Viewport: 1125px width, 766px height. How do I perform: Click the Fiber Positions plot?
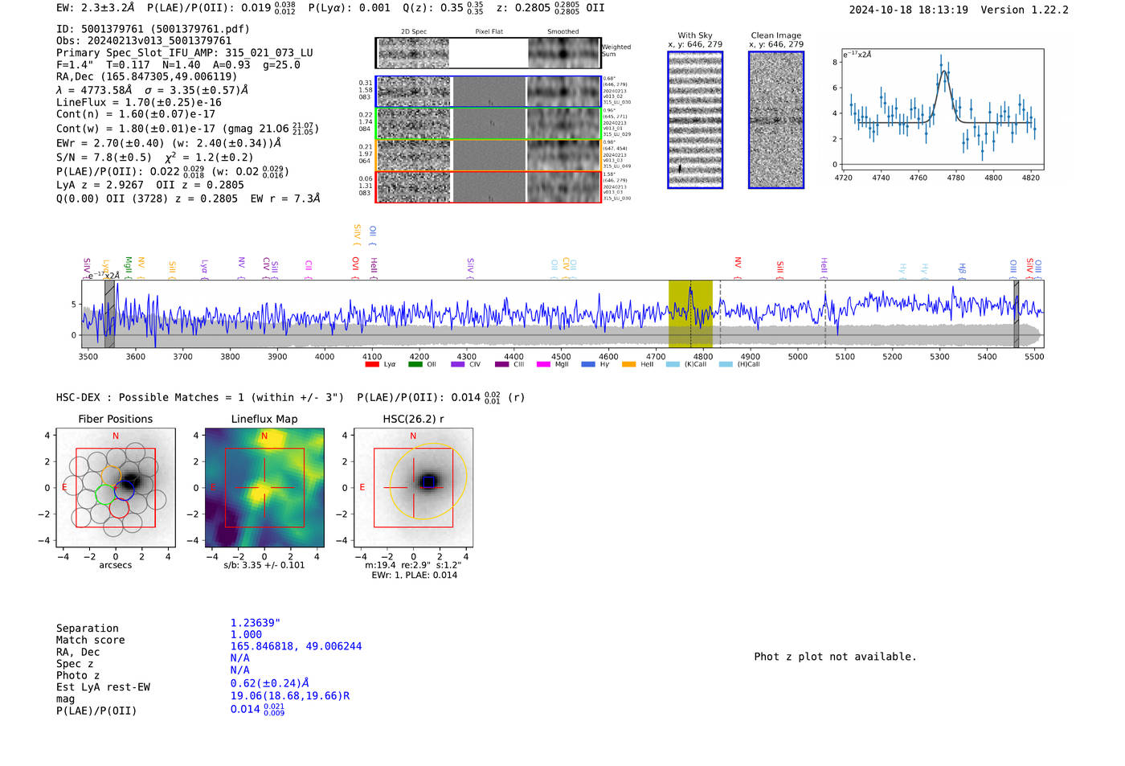116,488
